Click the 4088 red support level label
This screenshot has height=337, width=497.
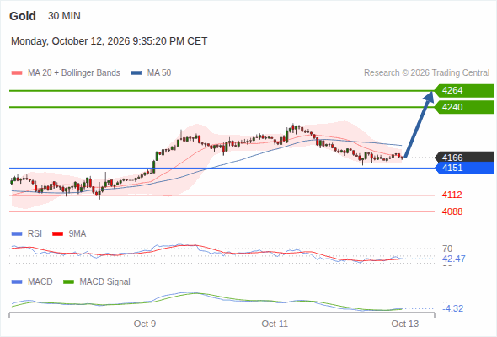point(452,211)
